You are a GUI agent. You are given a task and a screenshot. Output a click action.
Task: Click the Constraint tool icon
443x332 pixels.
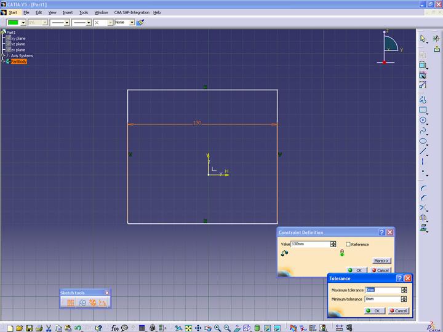pyautogui.click(x=423, y=65)
